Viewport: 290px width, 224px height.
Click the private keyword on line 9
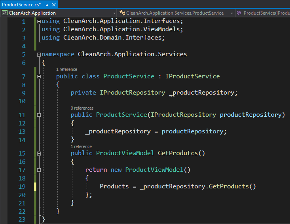coord(83,93)
